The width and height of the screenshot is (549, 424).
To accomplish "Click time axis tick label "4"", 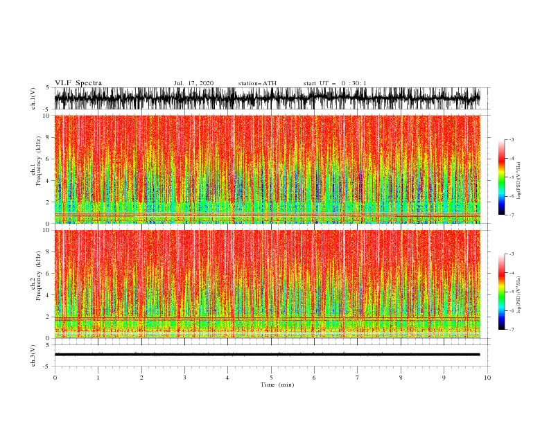I will pos(228,378).
